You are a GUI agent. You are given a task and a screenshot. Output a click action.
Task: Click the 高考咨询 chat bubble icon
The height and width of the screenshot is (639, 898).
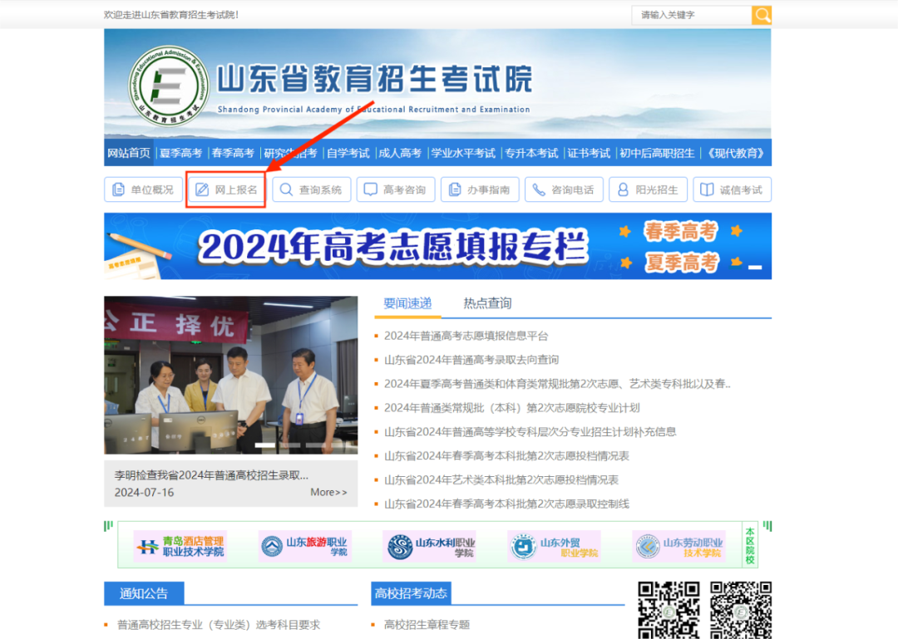(371, 189)
